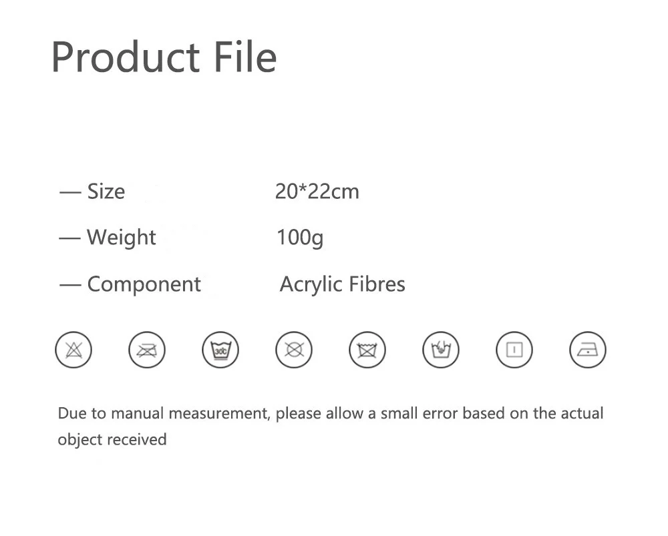Click the 20*22cm size value
Viewport: 668px width, 536px height.
317,192
